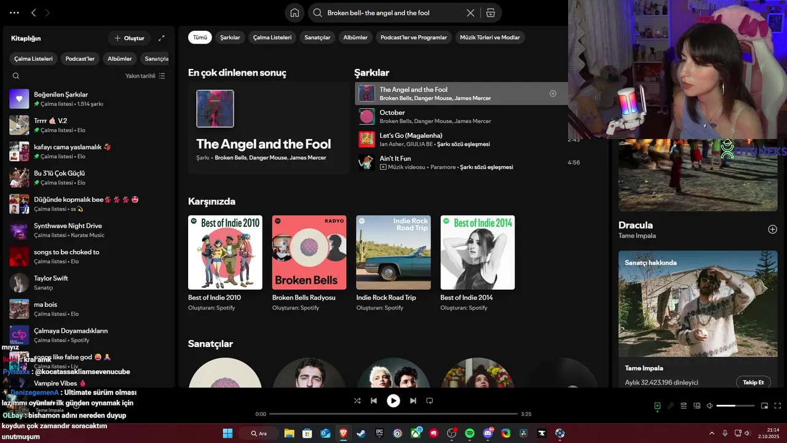Search within library using the magnifier icon
The width and height of the screenshot is (787, 443).
click(16, 76)
